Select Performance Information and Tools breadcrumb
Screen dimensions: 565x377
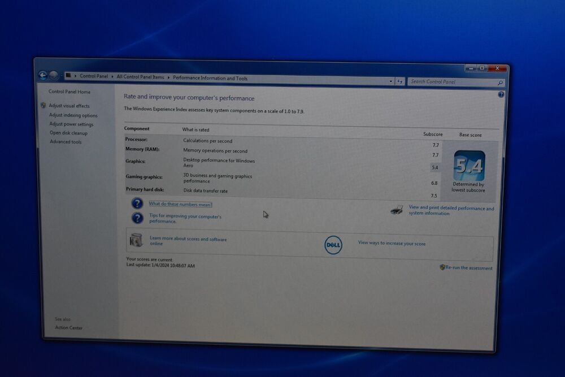pos(210,78)
